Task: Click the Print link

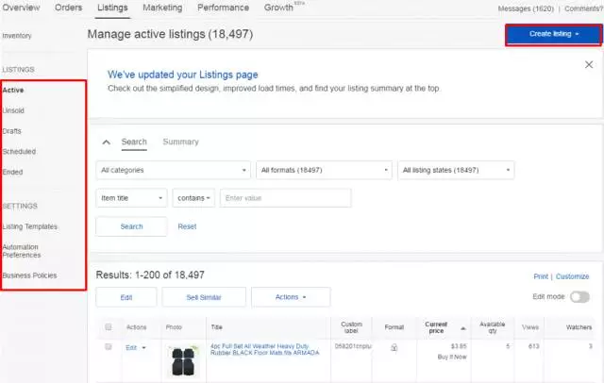Action: pos(541,276)
